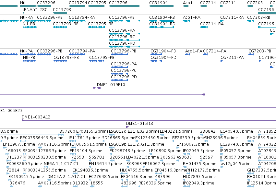
Task: Select protein CG7211-PA
Action: (x=222, y=61)
